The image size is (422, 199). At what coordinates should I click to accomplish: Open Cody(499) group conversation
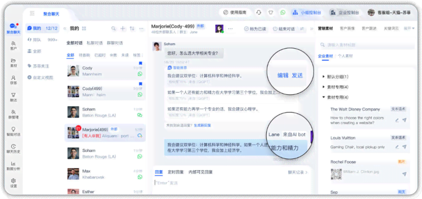105,92
